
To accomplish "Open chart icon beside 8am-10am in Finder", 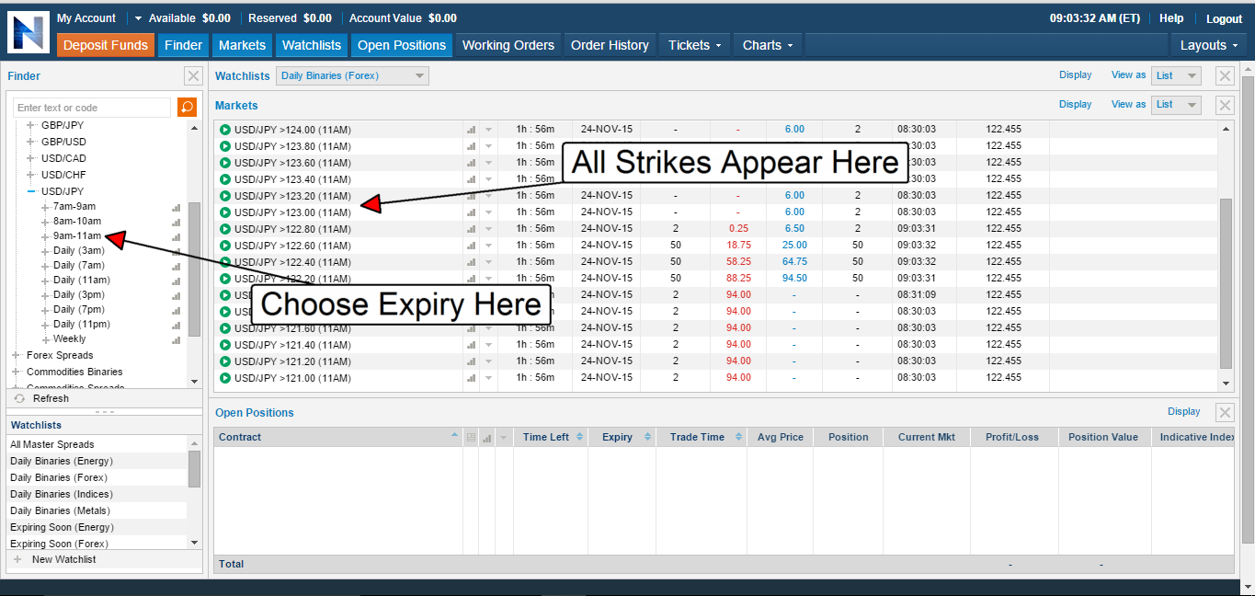I will tap(177, 222).
